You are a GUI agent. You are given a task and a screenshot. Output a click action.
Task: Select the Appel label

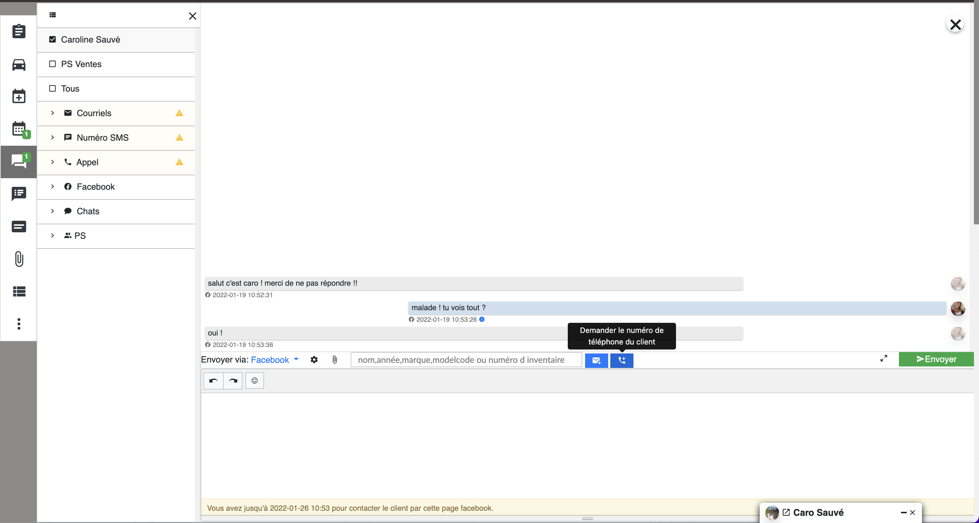pos(87,162)
